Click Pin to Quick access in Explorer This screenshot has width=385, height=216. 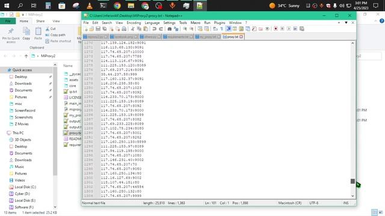11,35
